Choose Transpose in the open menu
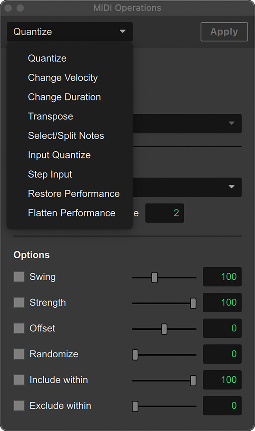This screenshot has width=255, height=431. 50,116
